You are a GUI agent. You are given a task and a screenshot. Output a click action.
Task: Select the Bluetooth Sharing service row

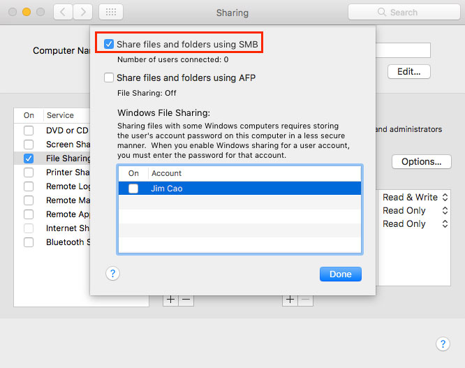click(52, 242)
